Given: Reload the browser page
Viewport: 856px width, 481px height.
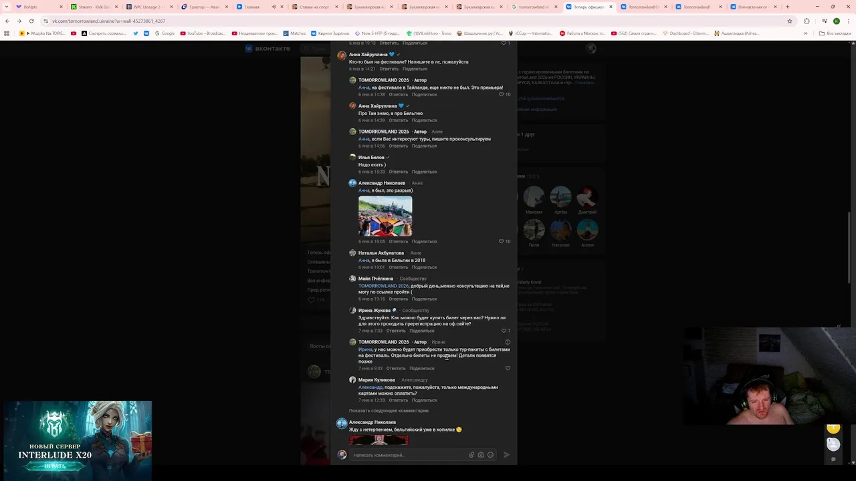Looking at the screenshot, I should (31, 21).
